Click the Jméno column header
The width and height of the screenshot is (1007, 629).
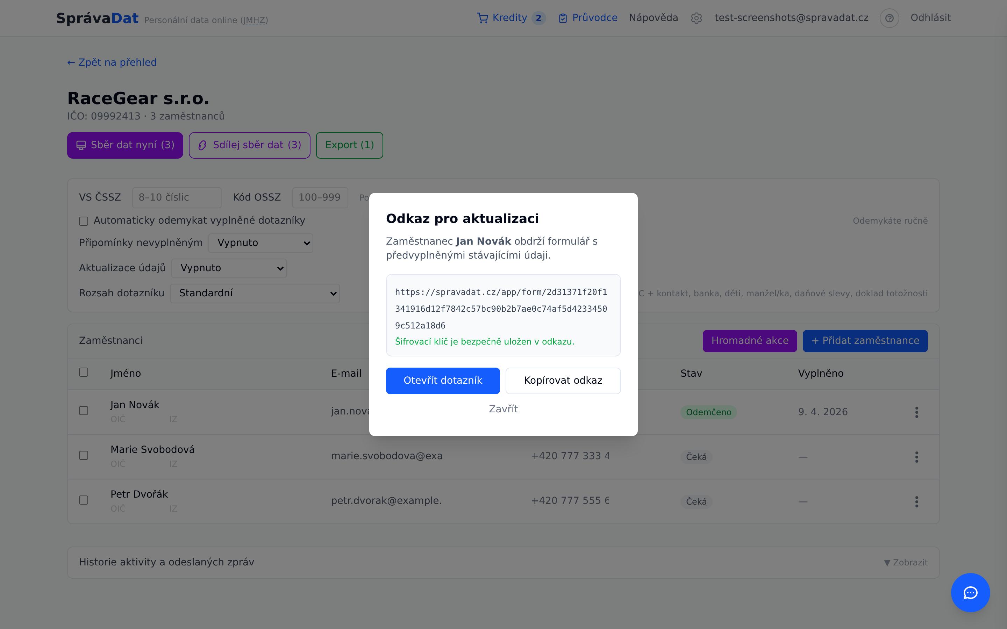(x=126, y=374)
